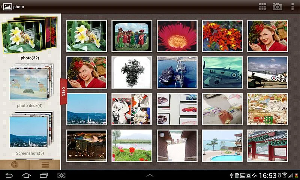
Task: Open the Korean temple gate photo
Action: point(267,146)
